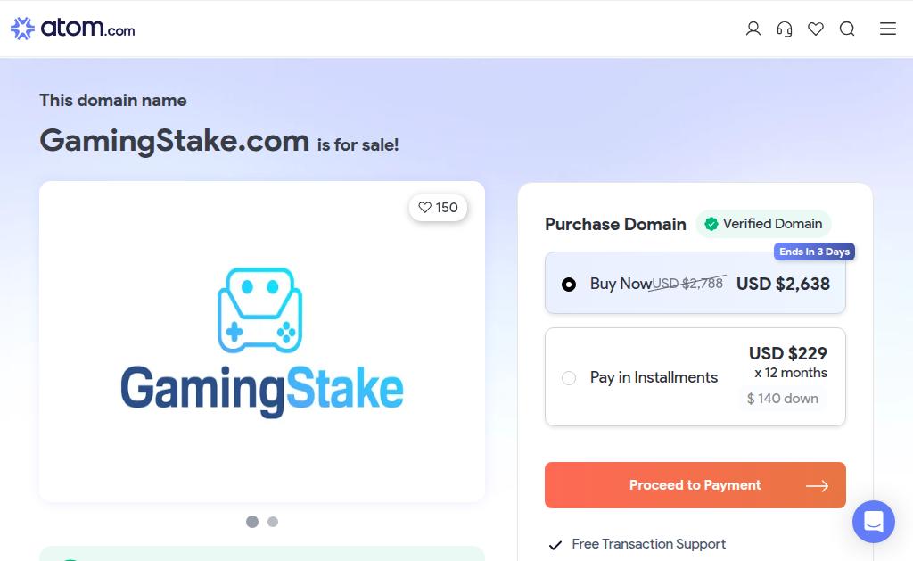This screenshot has height=561, width=913.
Task: Click the headset support icon
Action: (785, 29)
